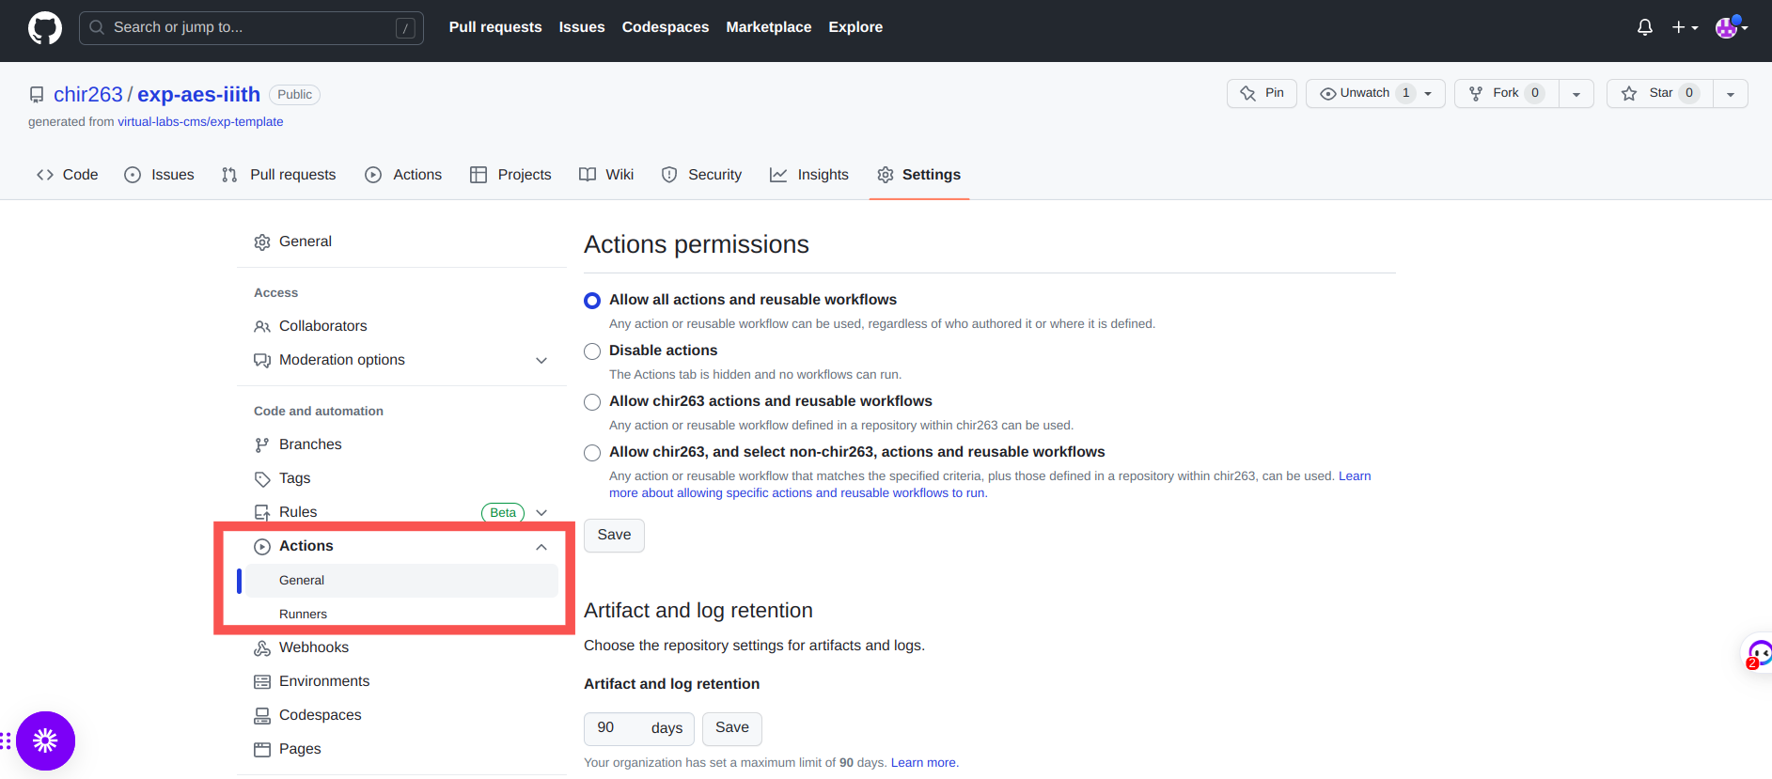Click the Star icon
1772x779 pixels.
tap(1629, 93)
